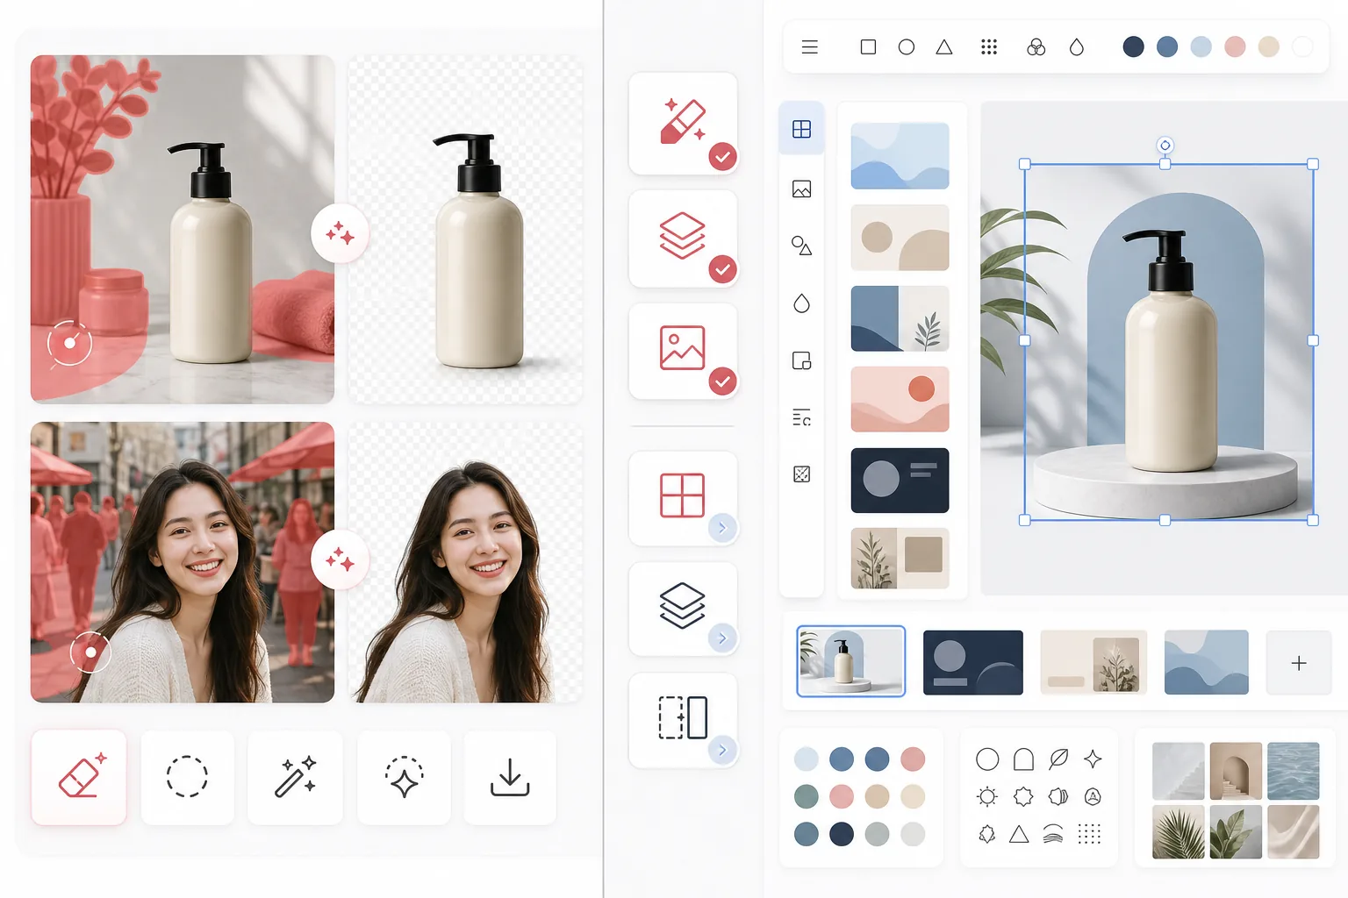Pick the dark navy palette swatch
This screenshot has height=898, width=1348.
click(x=842, y=834)
